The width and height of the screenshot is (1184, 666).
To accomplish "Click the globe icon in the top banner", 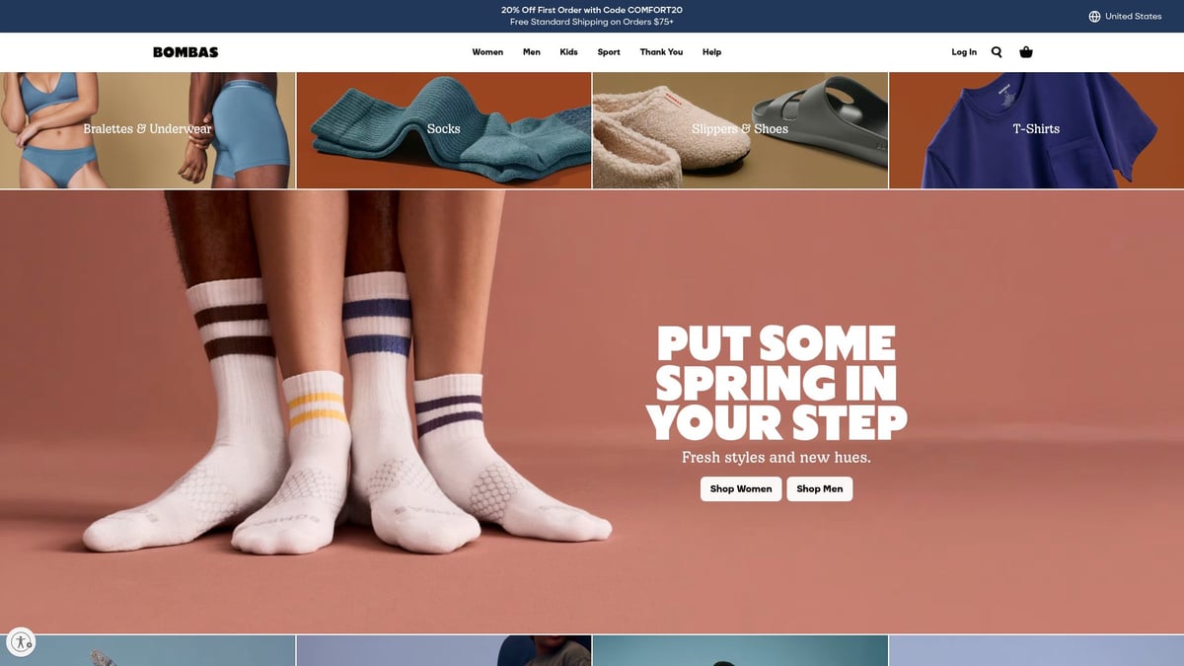I will point(1093,16).
